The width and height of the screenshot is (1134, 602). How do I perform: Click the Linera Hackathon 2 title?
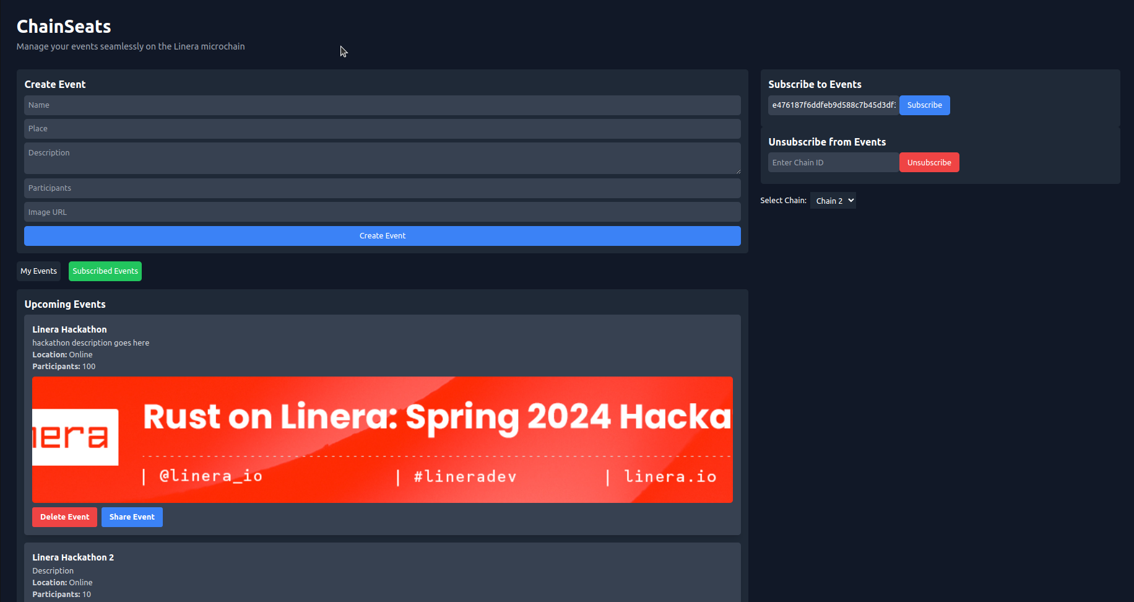tap(73, 557)
